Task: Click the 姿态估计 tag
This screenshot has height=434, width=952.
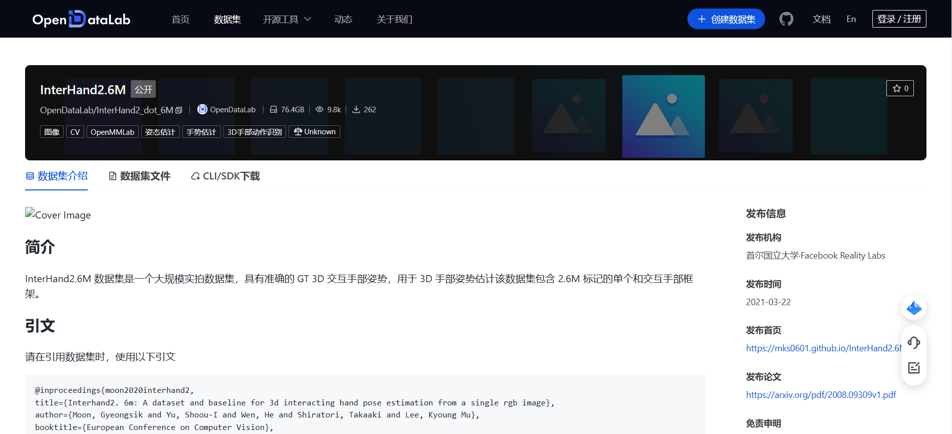Action: point(160,132)
